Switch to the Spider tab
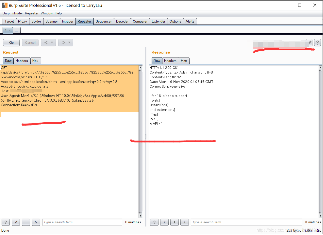 (36, 21)
